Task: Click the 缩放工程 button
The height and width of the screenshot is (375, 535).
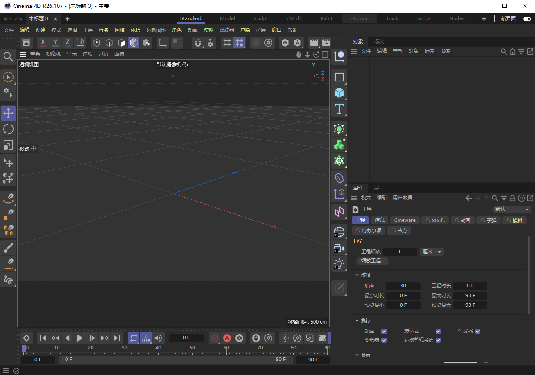Action: (x=372, y=261)
